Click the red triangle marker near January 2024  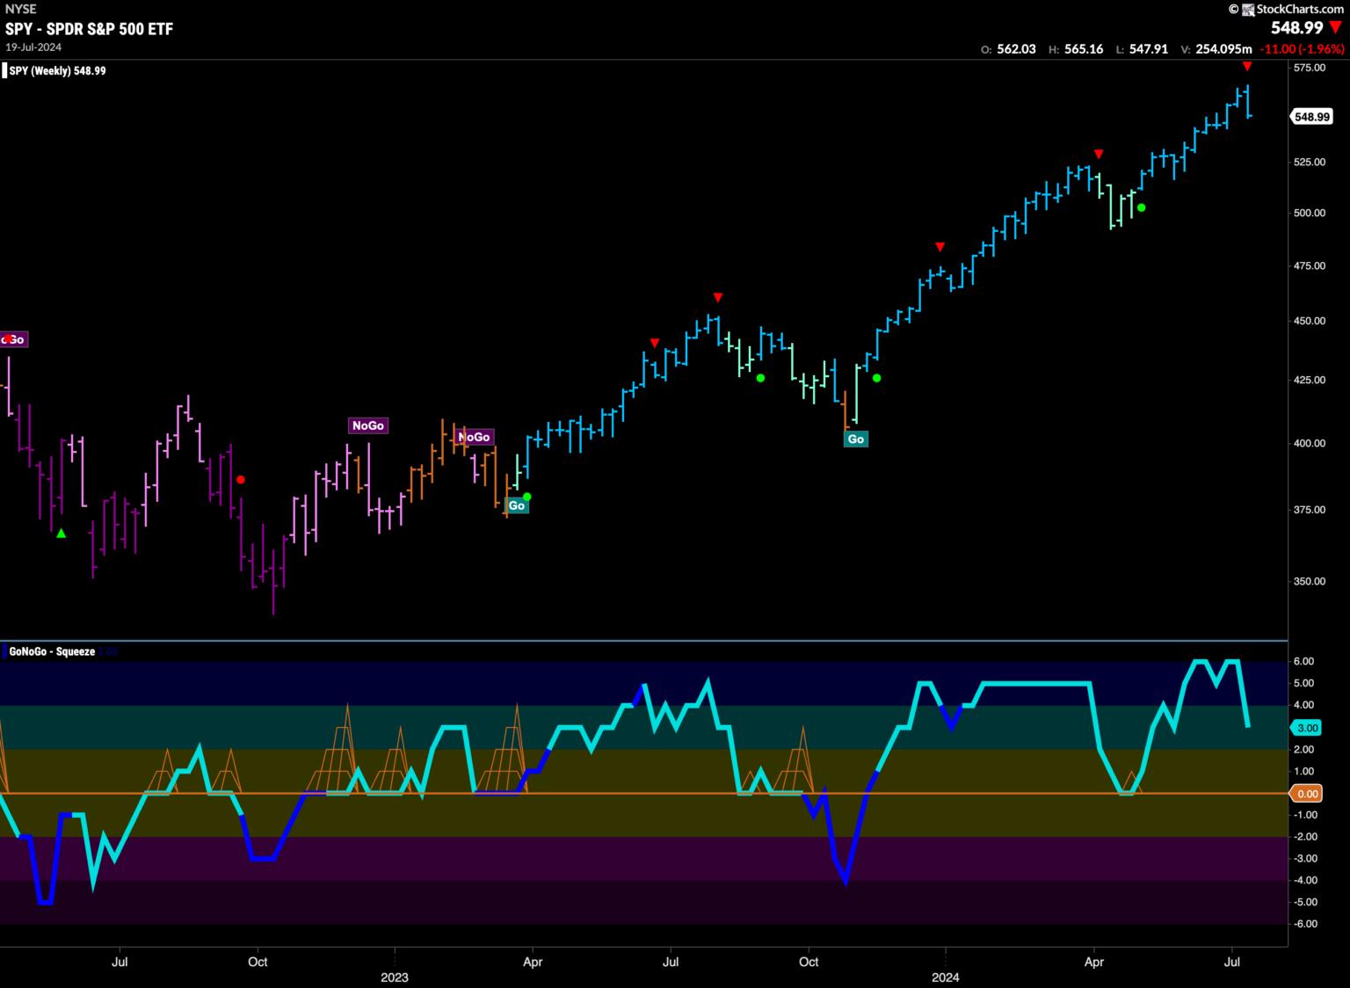click(940, 247)
